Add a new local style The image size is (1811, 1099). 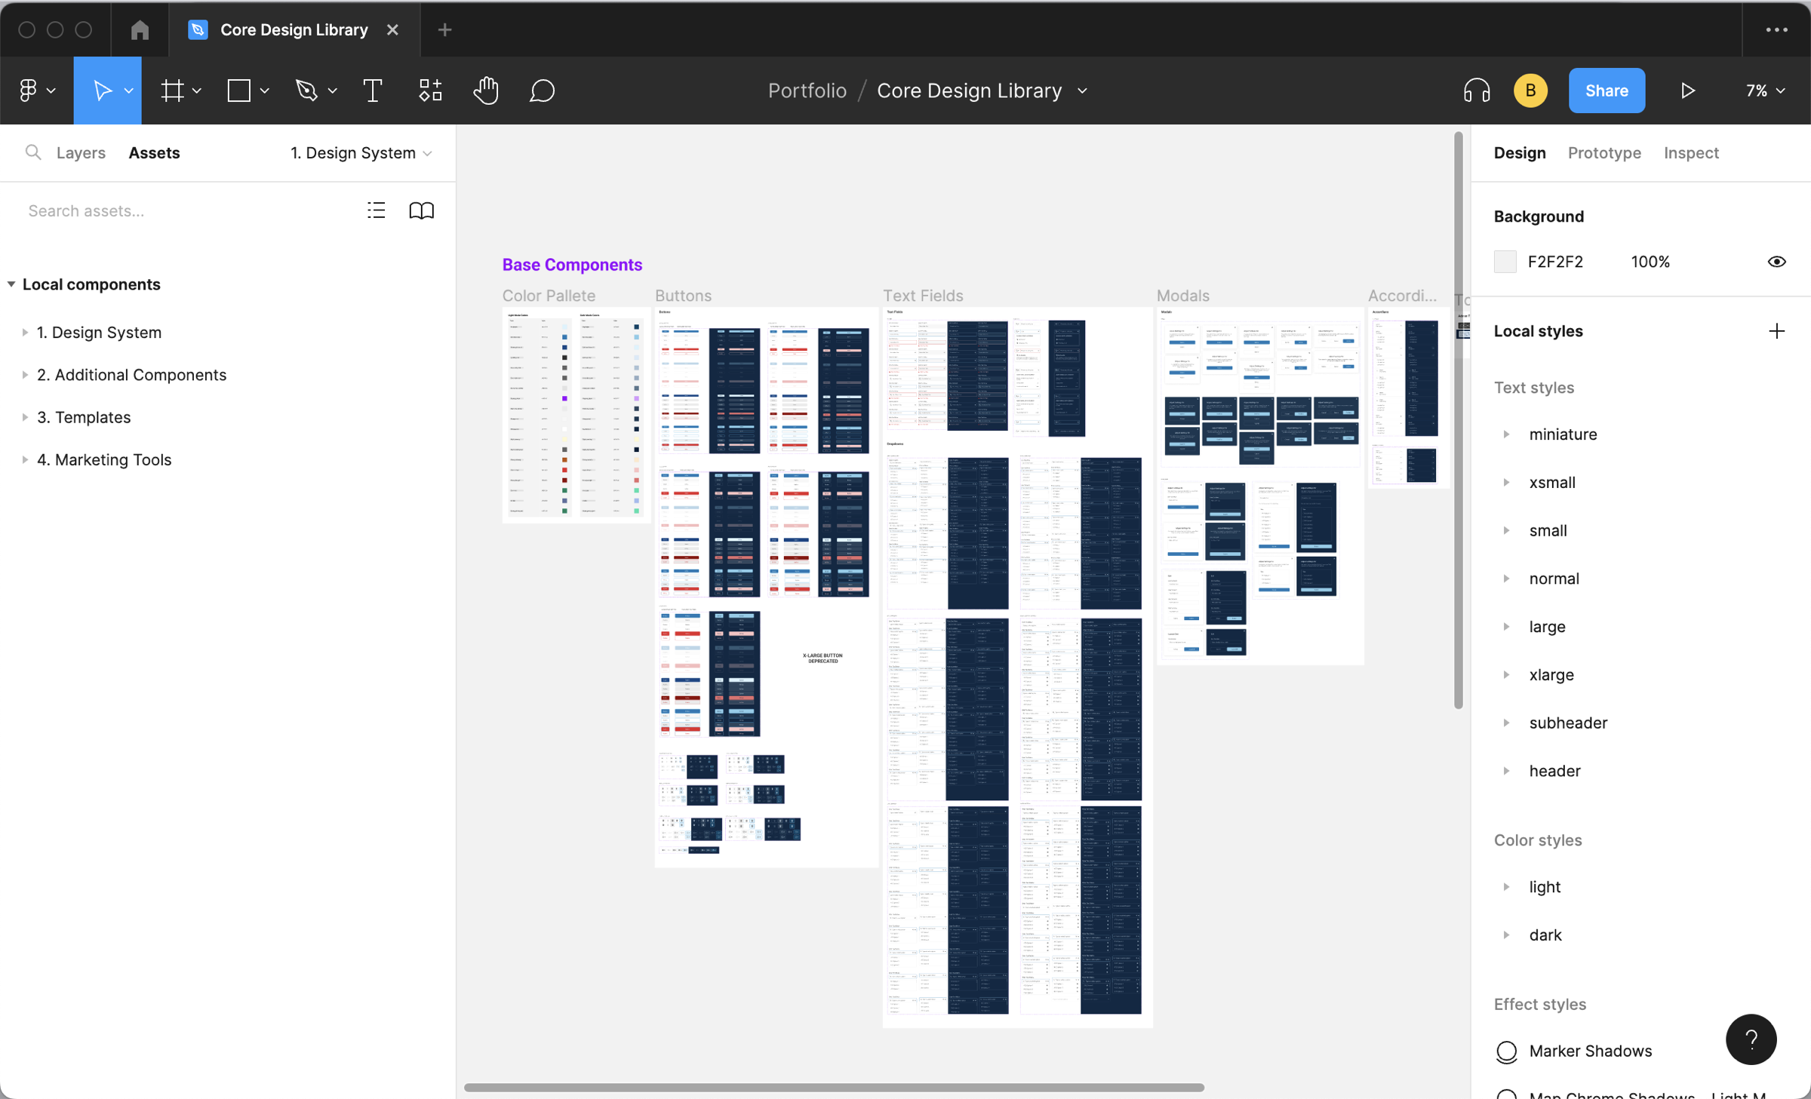click(1776, 331)
